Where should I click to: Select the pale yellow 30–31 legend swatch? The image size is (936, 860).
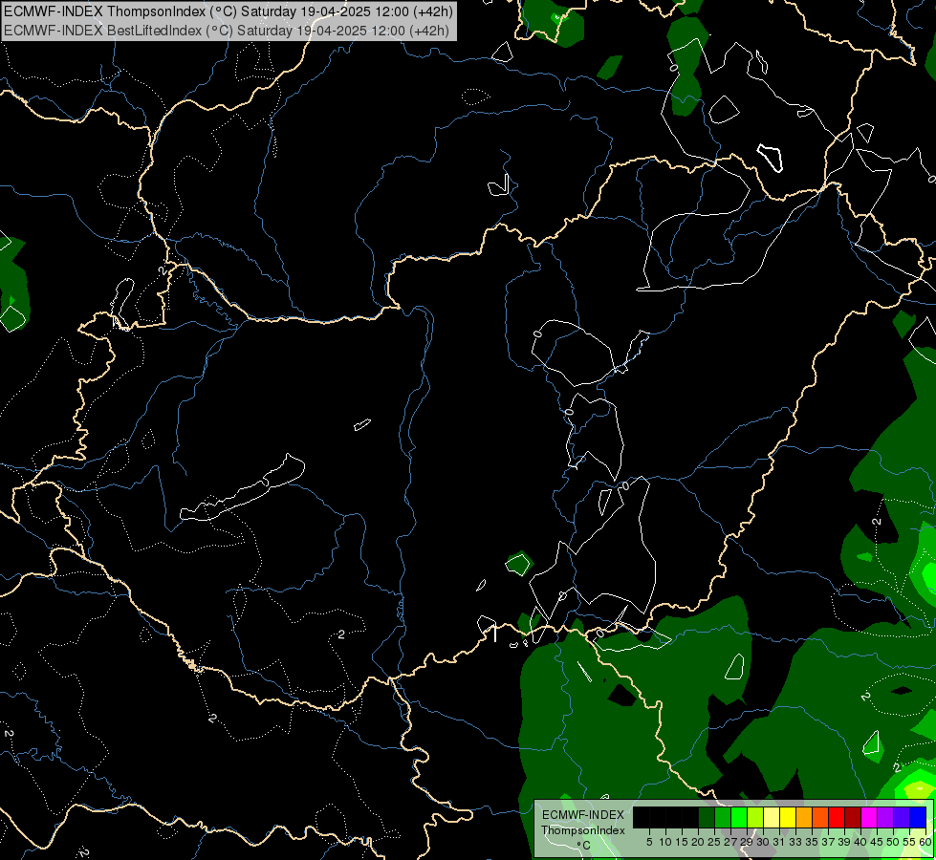coord(772,817)
